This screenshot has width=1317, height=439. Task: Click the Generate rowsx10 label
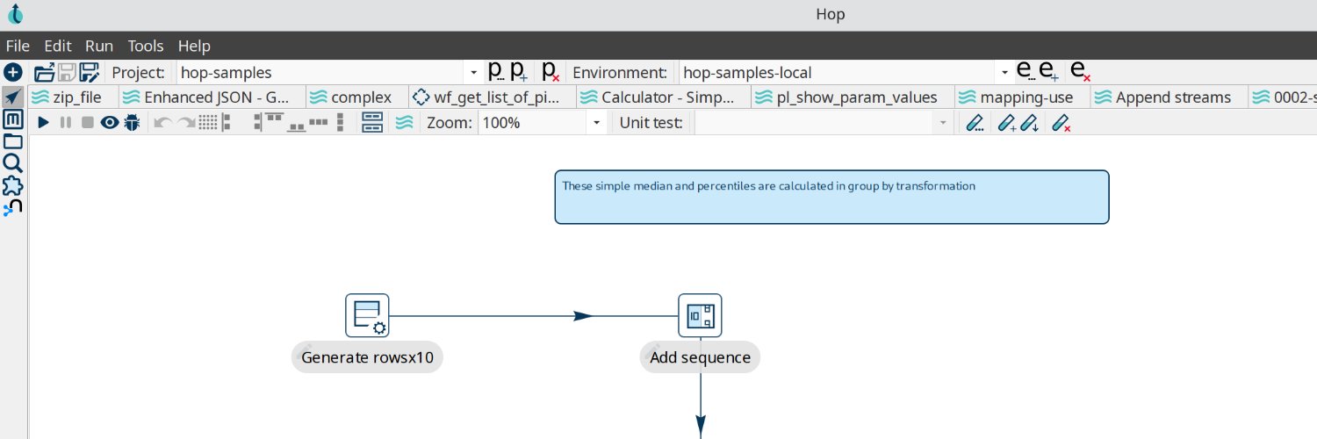pos(367,357)
